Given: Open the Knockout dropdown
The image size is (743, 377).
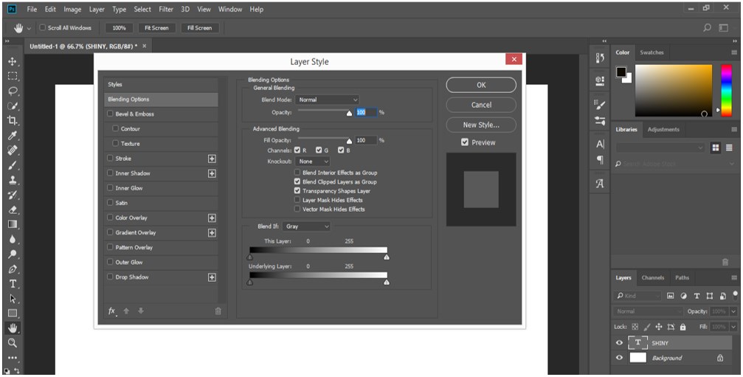Looking at the screenshot, I should pyautogui.click(x=312, y=162).
